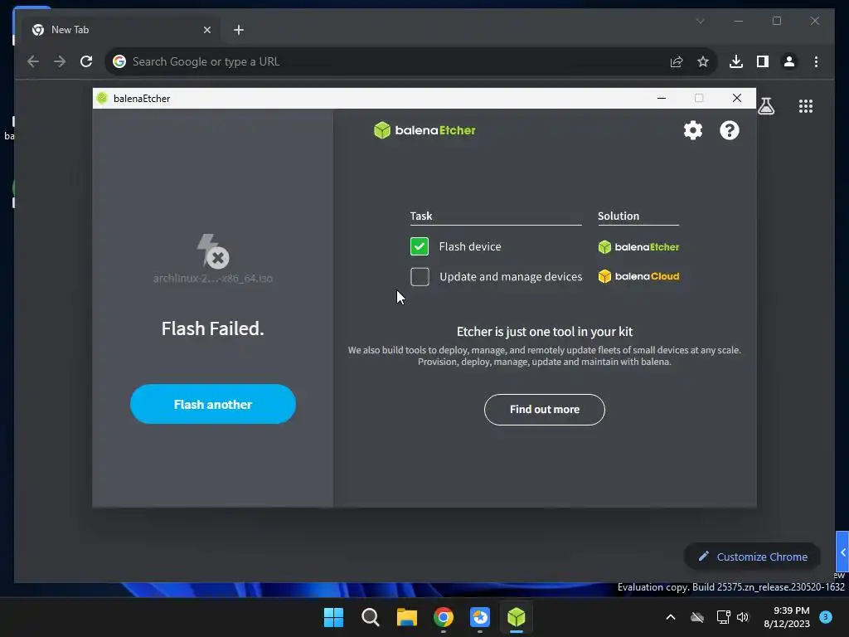Click the Task column heading
The image size is (849, 637).
[420, 216]
